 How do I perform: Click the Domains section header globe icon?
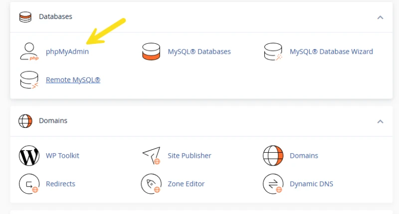25,121
